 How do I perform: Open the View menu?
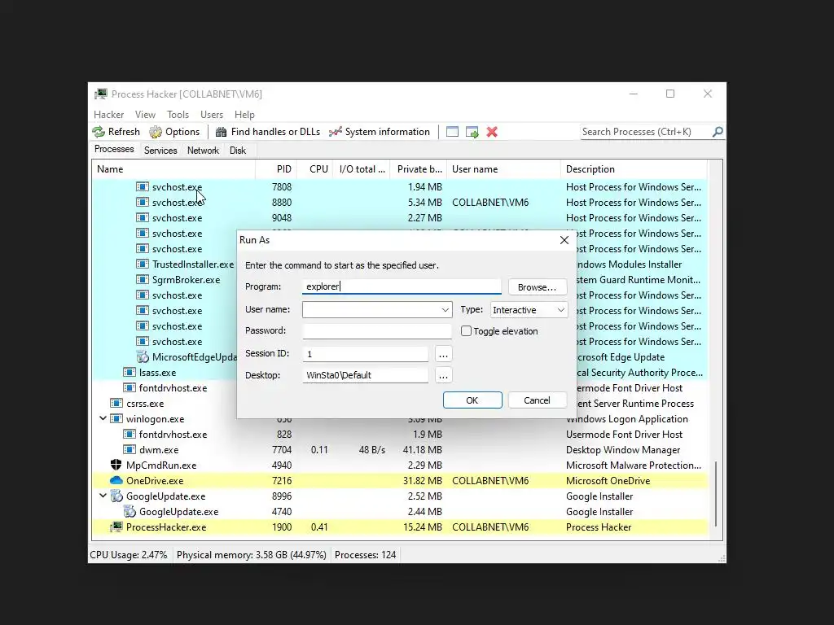145,115
